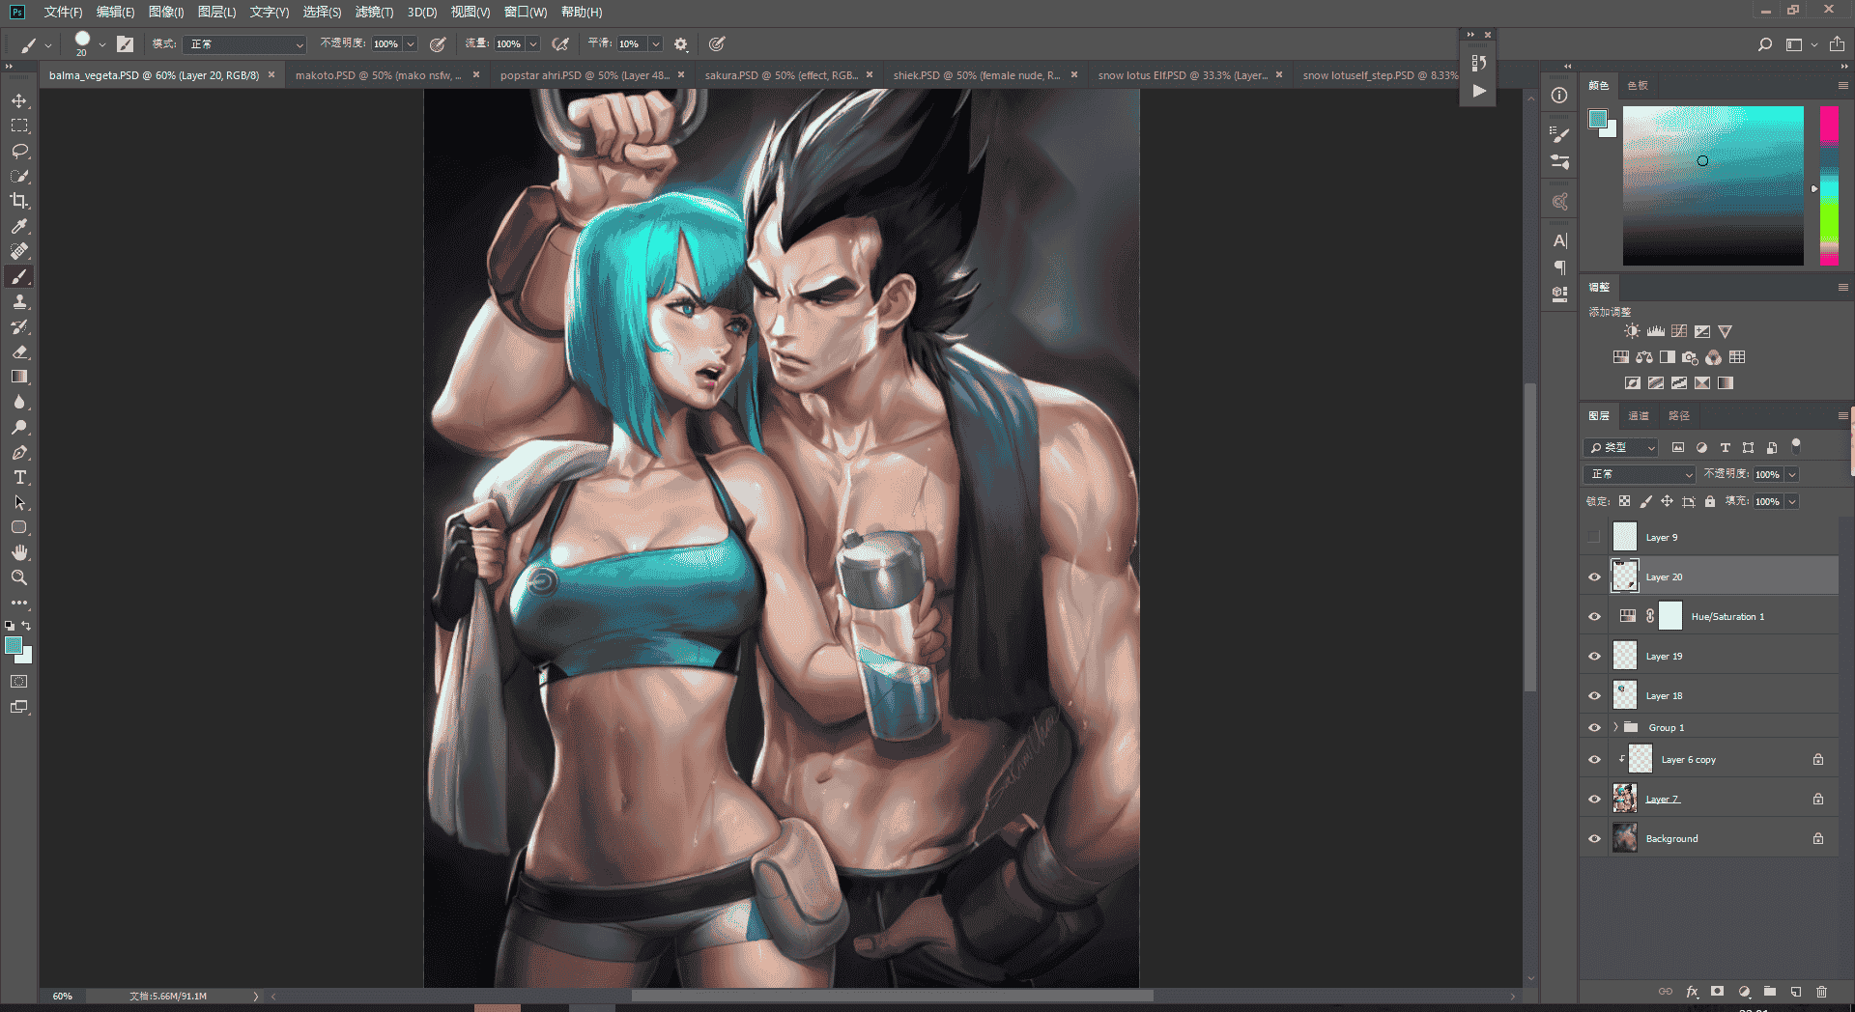Expand the Group 1 folder
This screenshot has width=1855, height=1012.
[1615, 727]
